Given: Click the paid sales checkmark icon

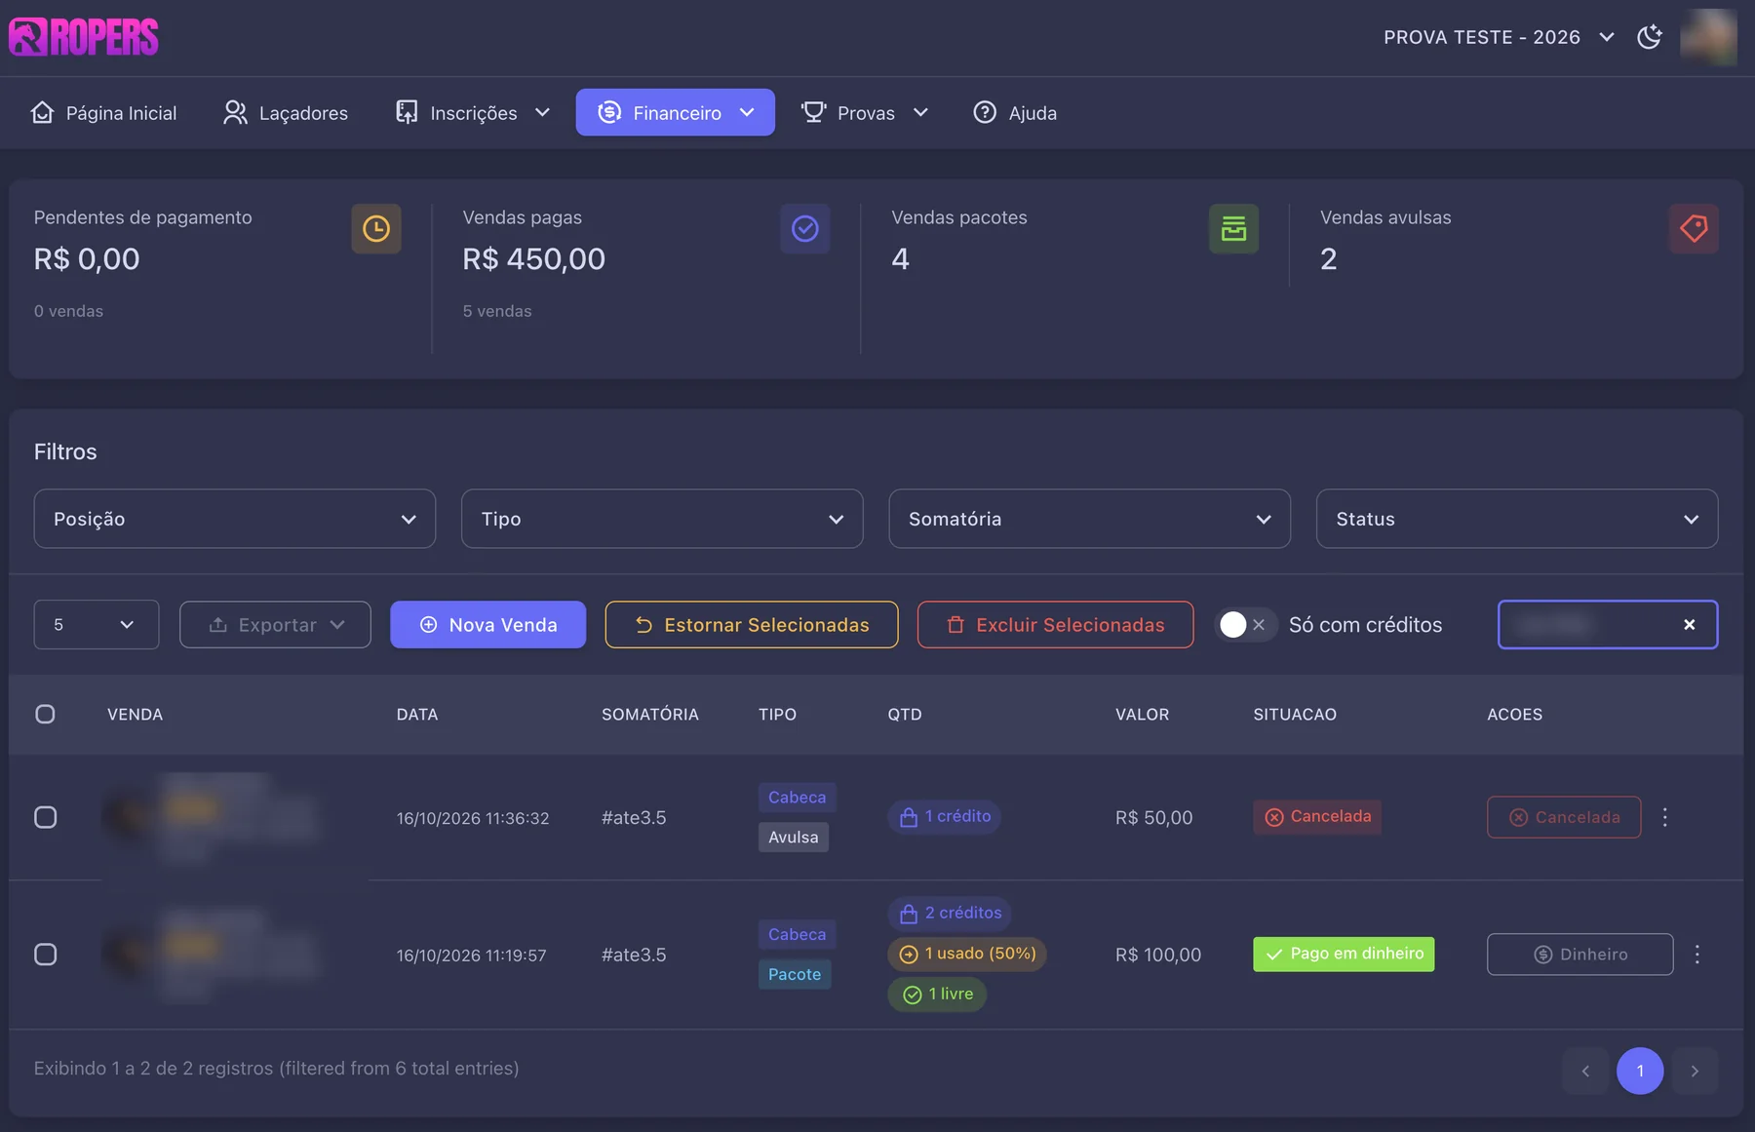Looking at the screenshot, I should coord(804,228).
